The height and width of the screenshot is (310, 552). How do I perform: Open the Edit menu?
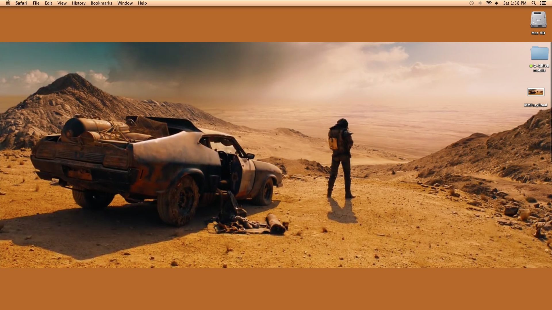48,3
